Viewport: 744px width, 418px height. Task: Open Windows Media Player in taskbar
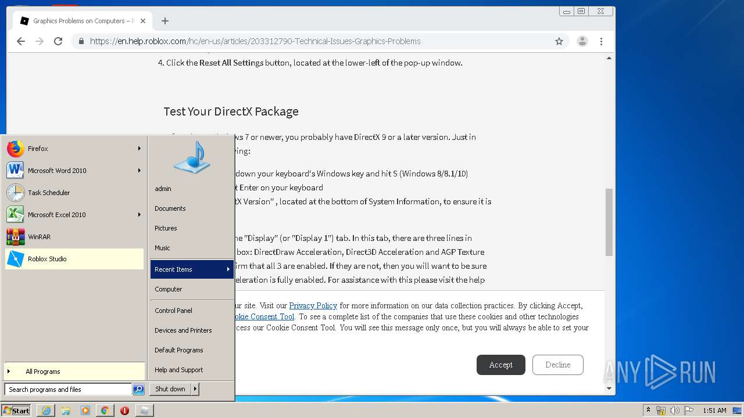[x=85, y=410]
